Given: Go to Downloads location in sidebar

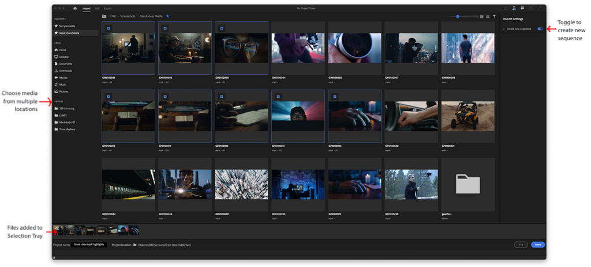Looking at the screenshot, I should tap(63, 71).
